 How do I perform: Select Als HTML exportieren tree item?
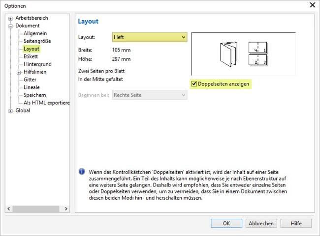[46, 103]
